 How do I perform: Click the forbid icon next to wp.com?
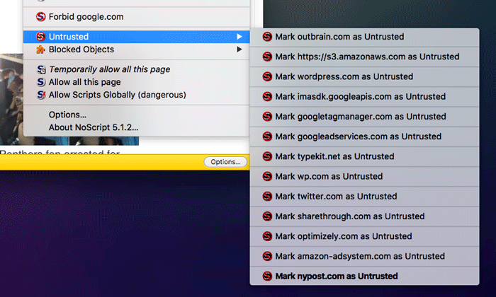point(267,176)
